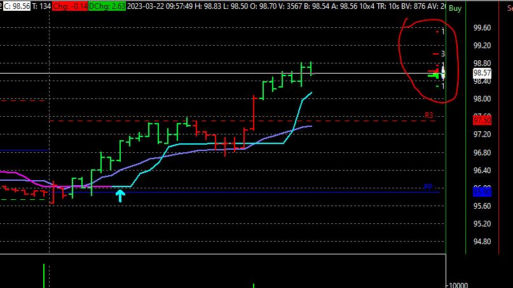Click the 'V: 3567' volume value
Viewport: 513px width, 288px height.
(x=291, y=6)
